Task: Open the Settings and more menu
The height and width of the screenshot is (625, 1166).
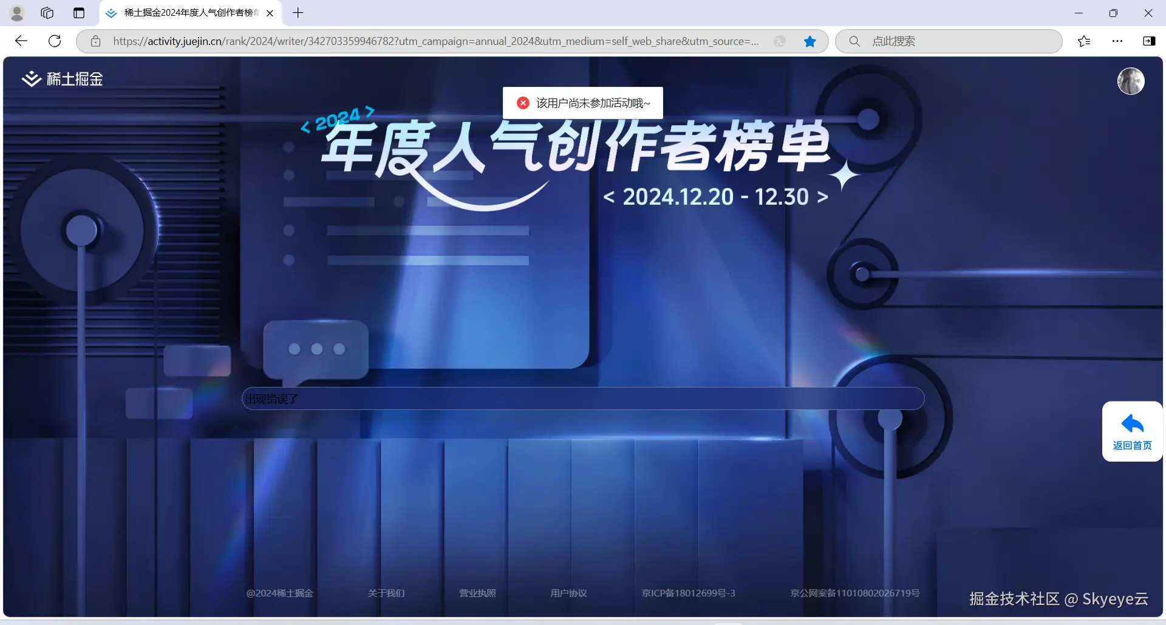Action: [x=1118, y=41]
